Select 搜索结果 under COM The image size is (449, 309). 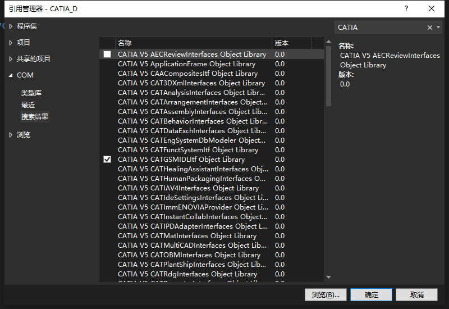[35, 117]
